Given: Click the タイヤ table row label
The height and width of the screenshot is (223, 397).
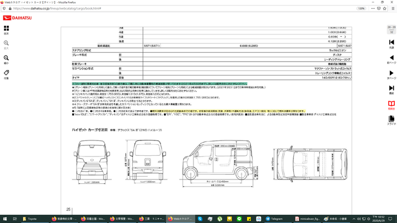Looking at the screenshot, I should pos(76,78).
